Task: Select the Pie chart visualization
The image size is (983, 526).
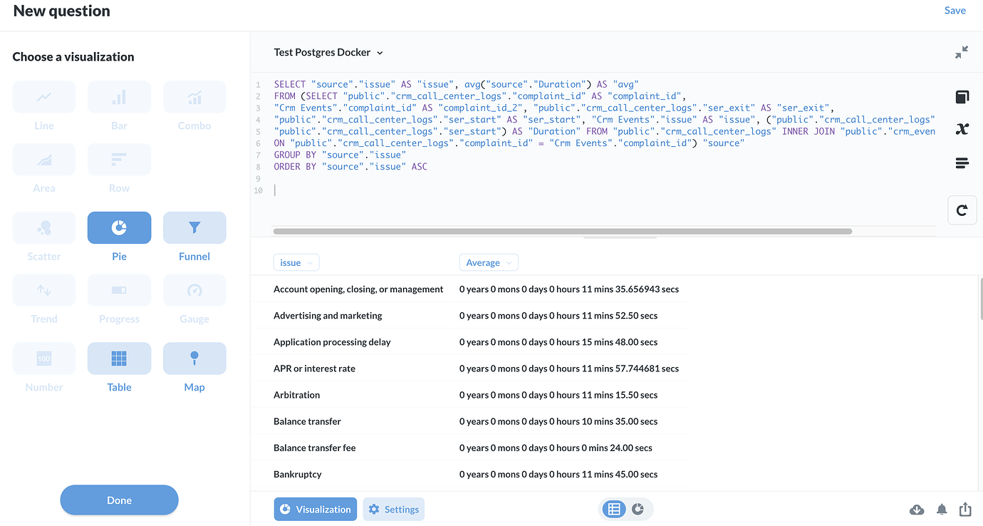Action: [x=119, y=227]
